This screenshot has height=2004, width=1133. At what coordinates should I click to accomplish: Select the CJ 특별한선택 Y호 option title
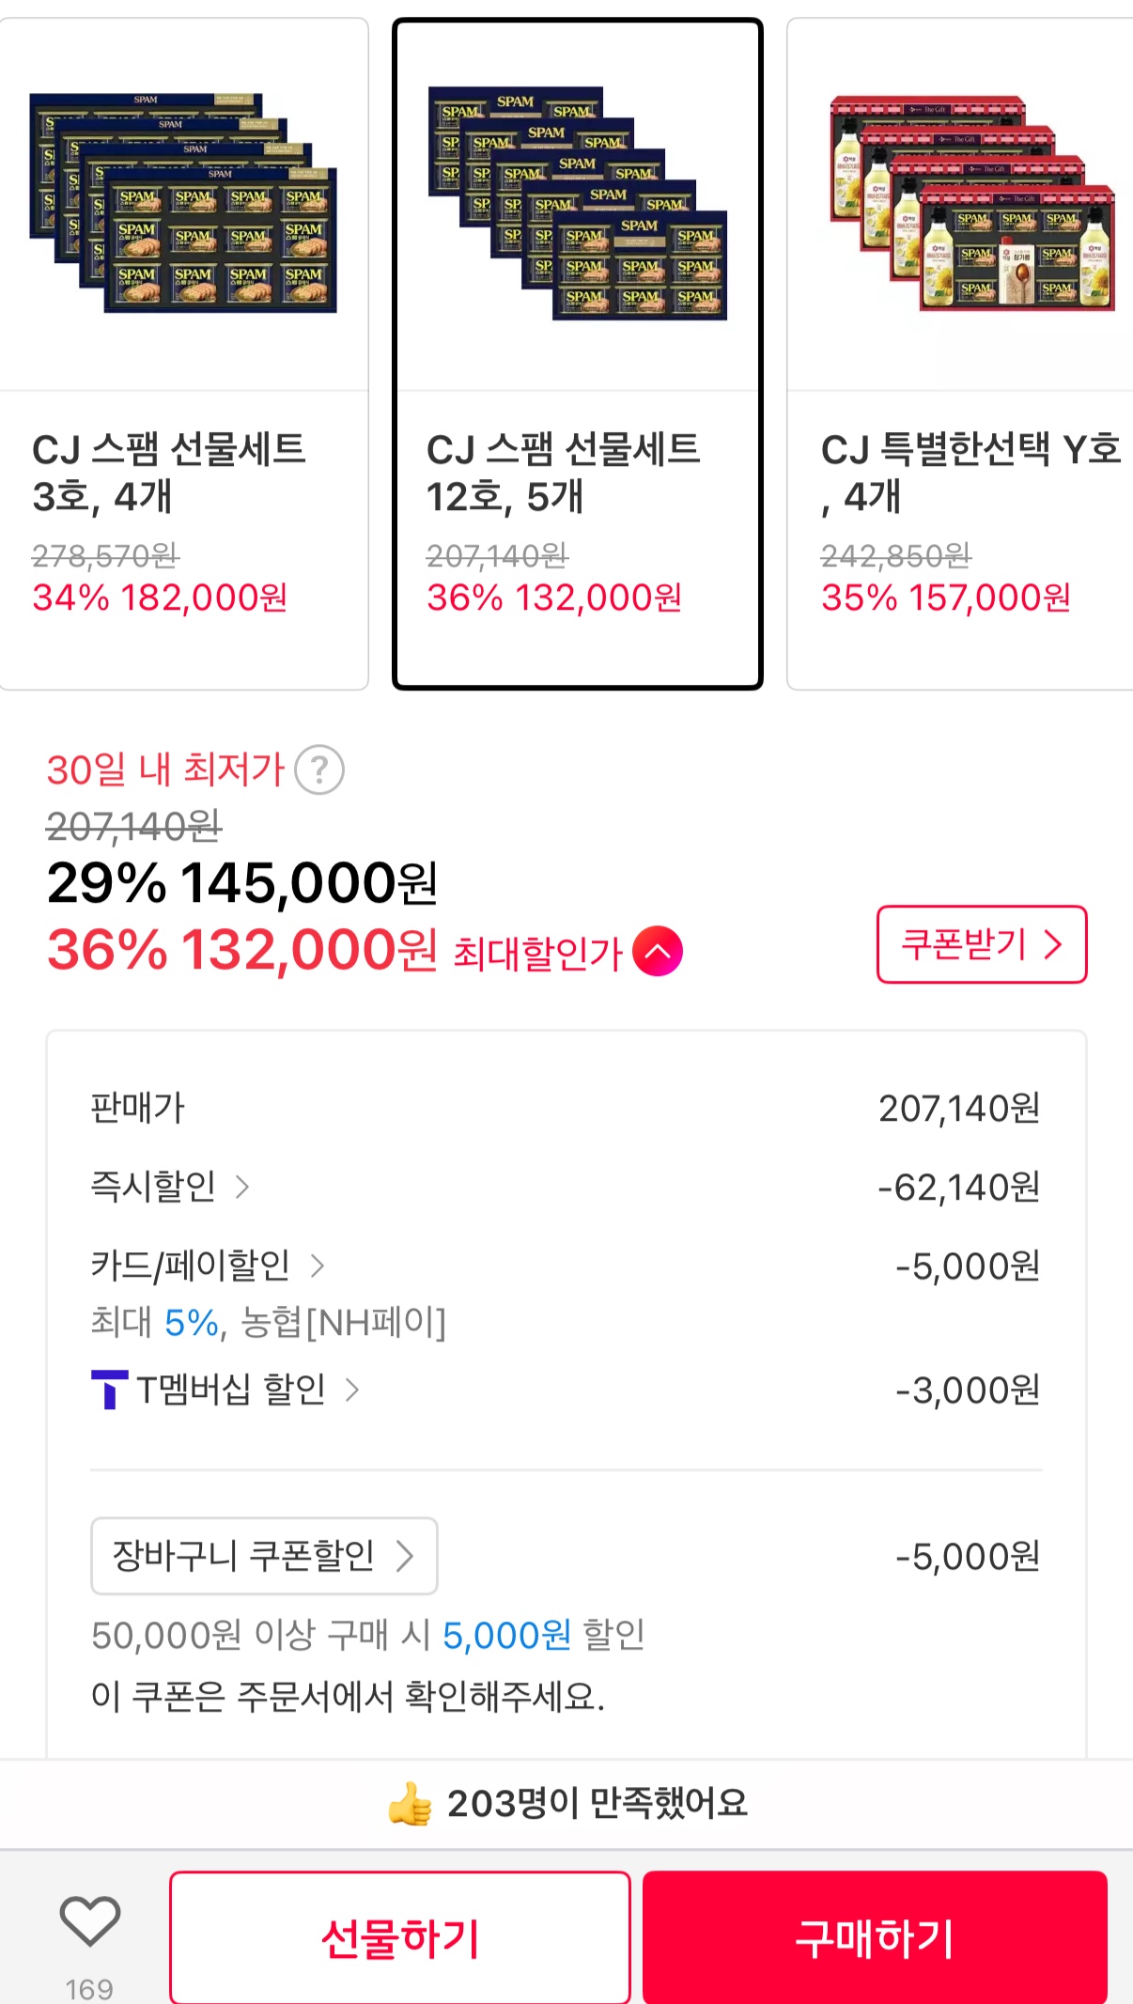point(970,473)
